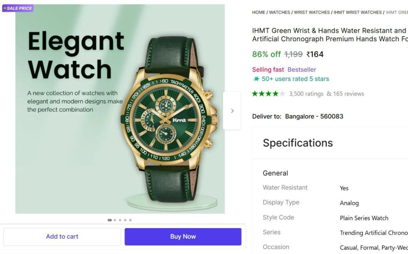This screenshot has height=254, width=408.
Task: Click the Bestseller label
Action: [x=302, y=69]
